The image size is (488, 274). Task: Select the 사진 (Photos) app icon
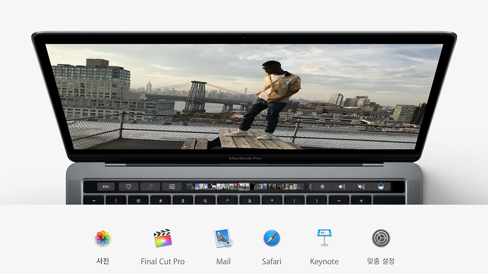(x=103, y=238)
